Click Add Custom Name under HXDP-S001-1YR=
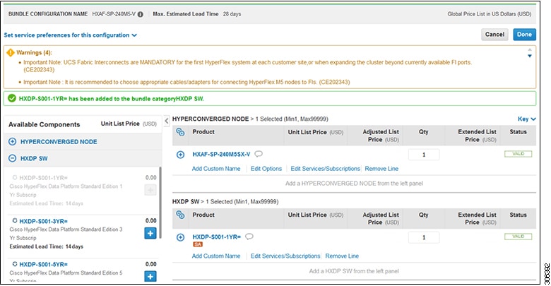This screenshot has width=551, height=286. [x=216, y=256]
